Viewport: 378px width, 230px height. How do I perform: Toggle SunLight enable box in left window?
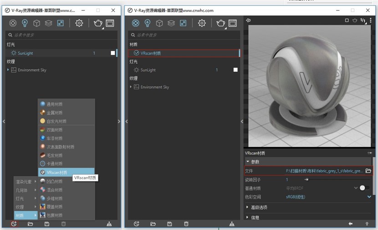pos(113,53)
